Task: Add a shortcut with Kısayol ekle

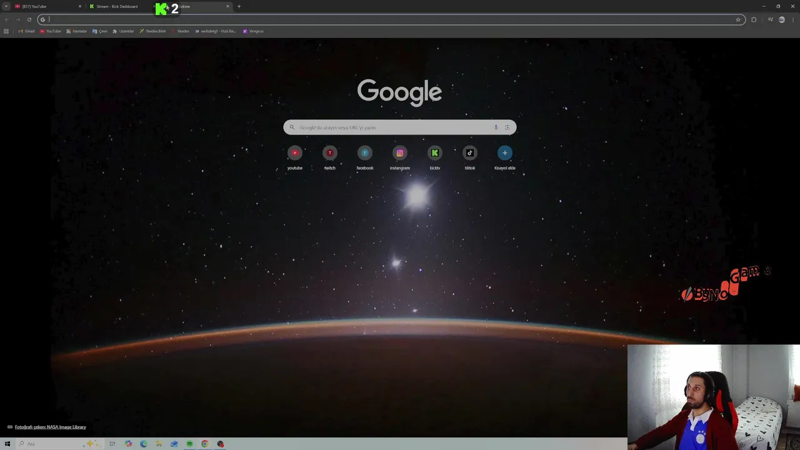Action: [x=504, y=157]
